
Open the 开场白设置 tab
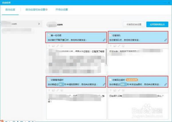point(61,9)
